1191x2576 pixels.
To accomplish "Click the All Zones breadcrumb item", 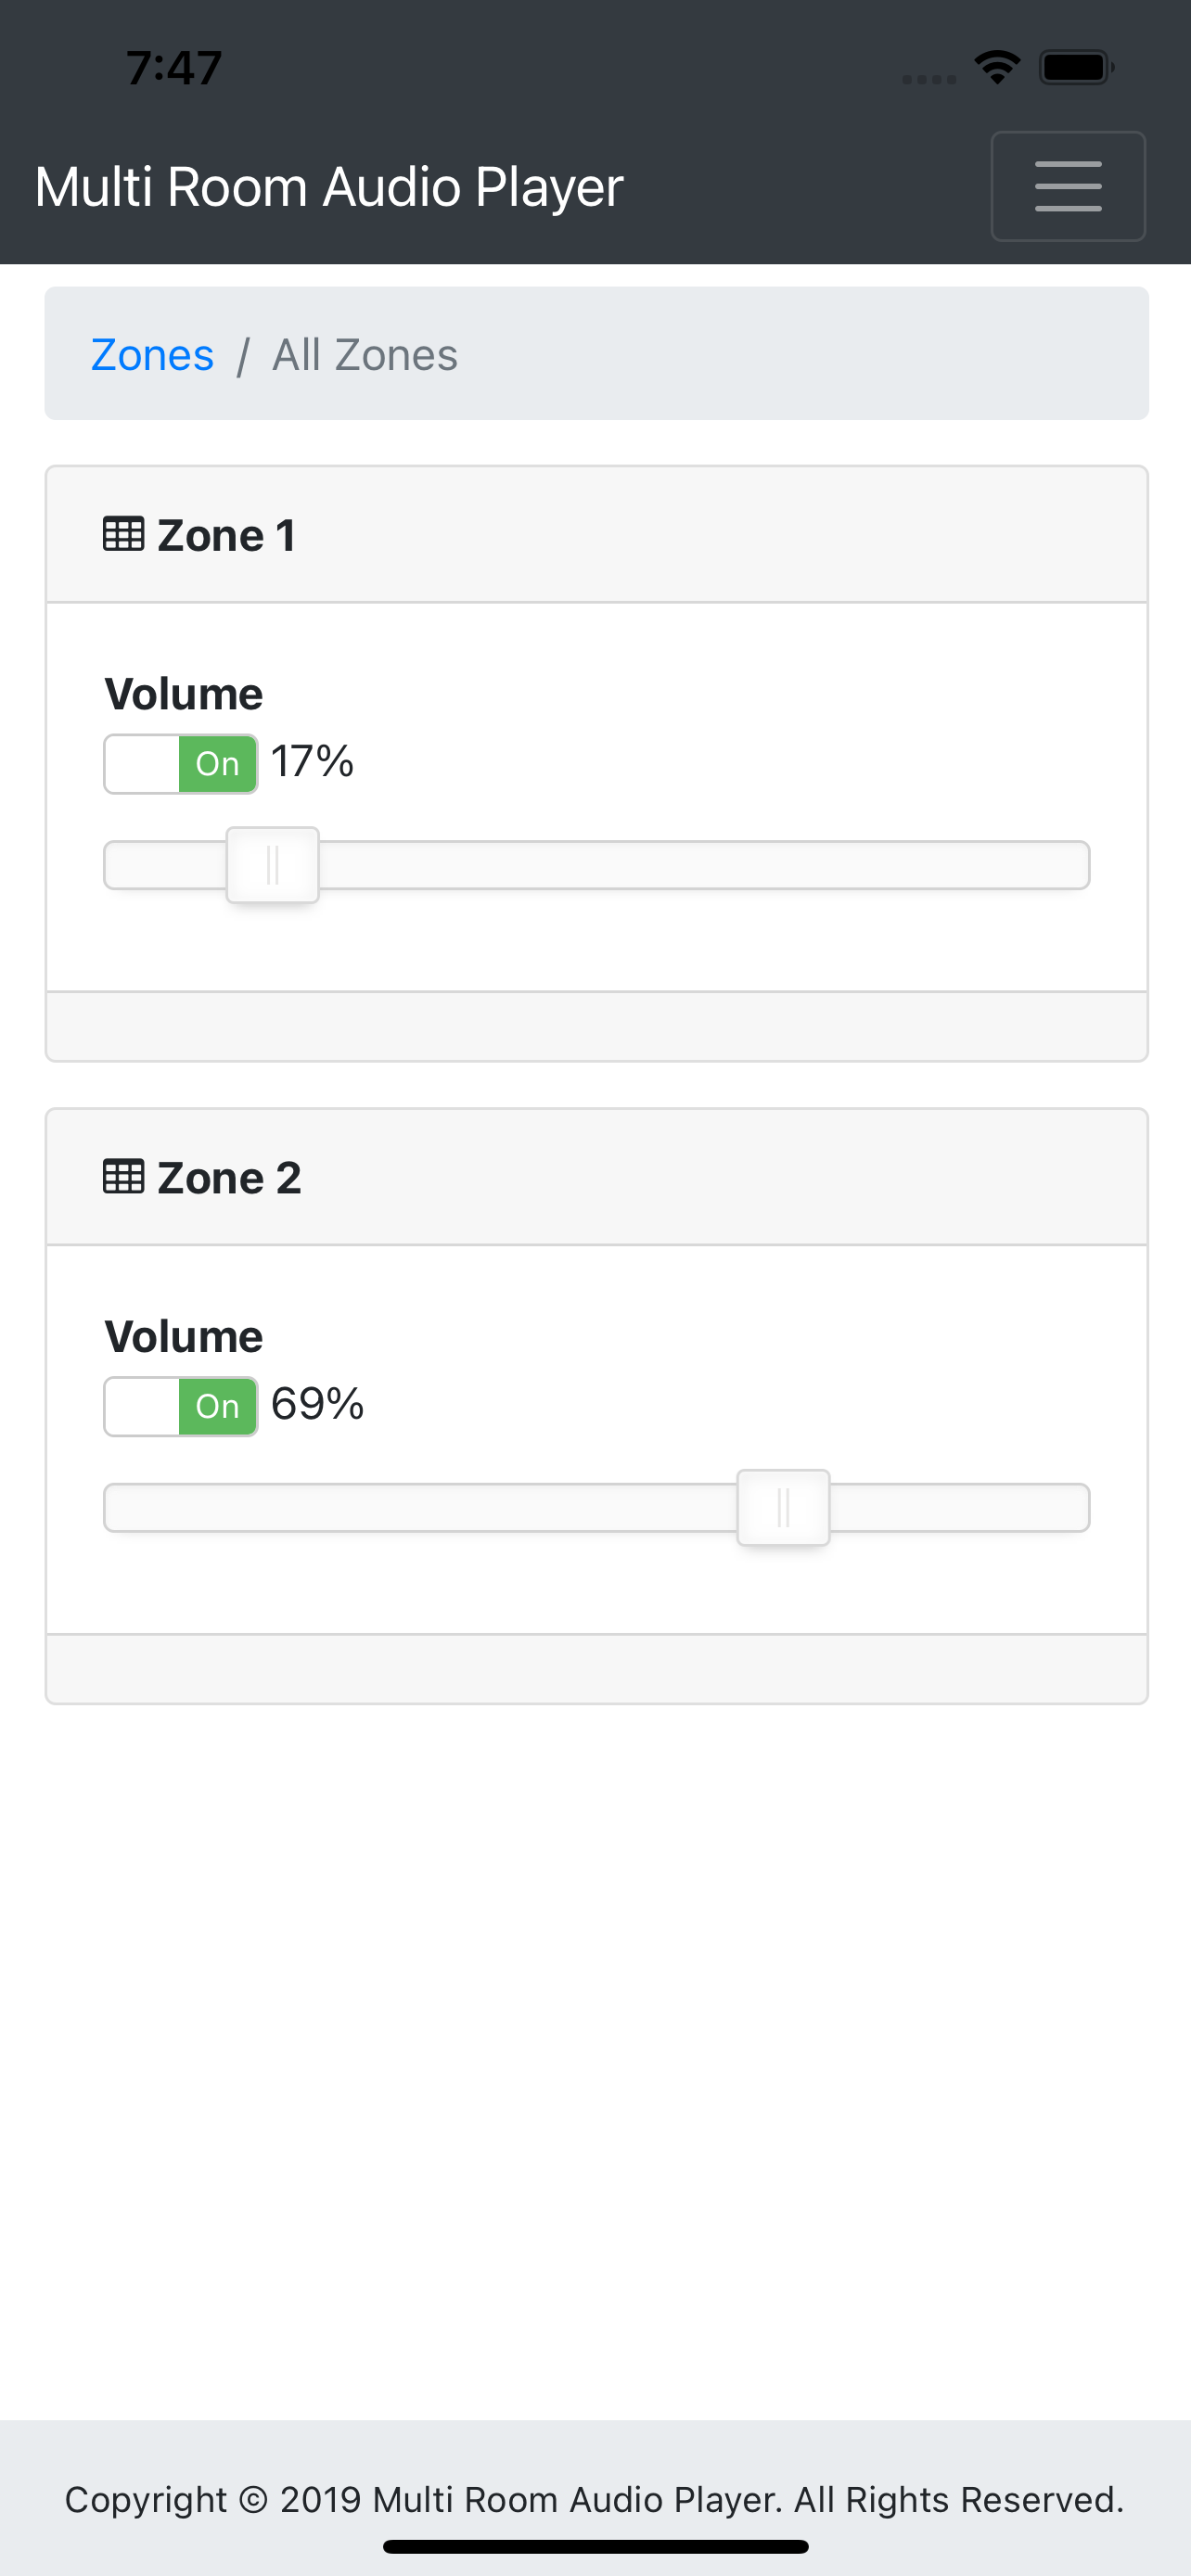I will pos(365,355).
